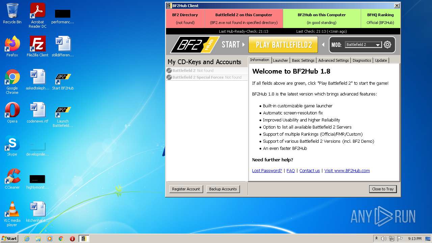Image resolution: width=432 pixels, height=243 pixels.
Task: Open the Google Chrome desktop shortcut
Action: coord(12,82)
